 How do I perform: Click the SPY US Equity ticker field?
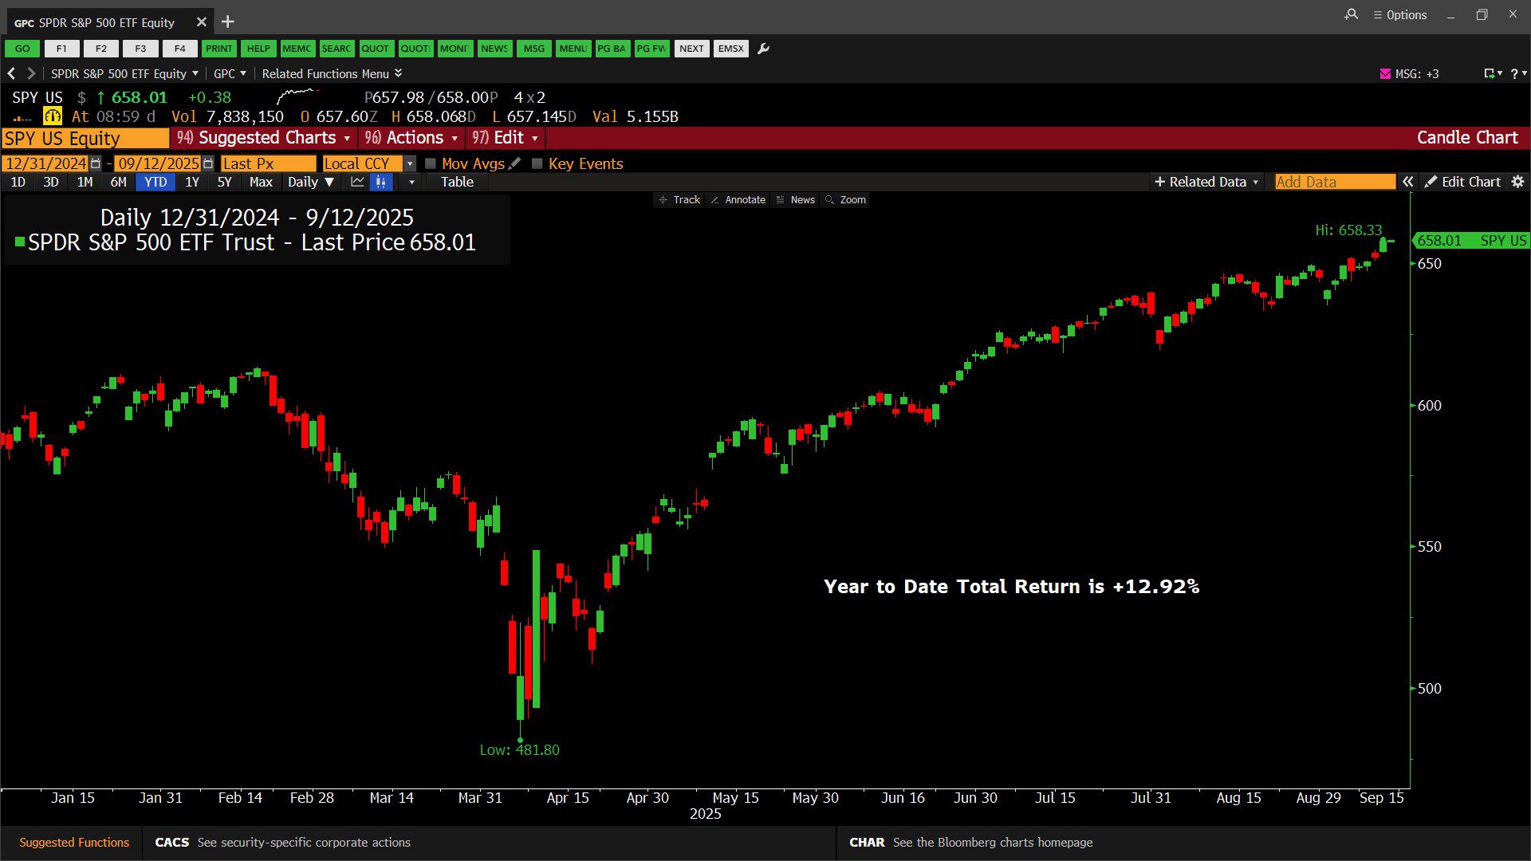pyautogui.click(x=85, y=138)
